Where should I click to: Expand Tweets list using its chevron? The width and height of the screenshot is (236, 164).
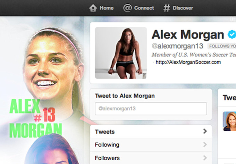click(205, 131)
